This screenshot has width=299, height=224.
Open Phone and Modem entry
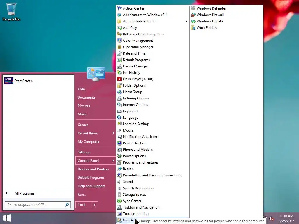[138, 150]
